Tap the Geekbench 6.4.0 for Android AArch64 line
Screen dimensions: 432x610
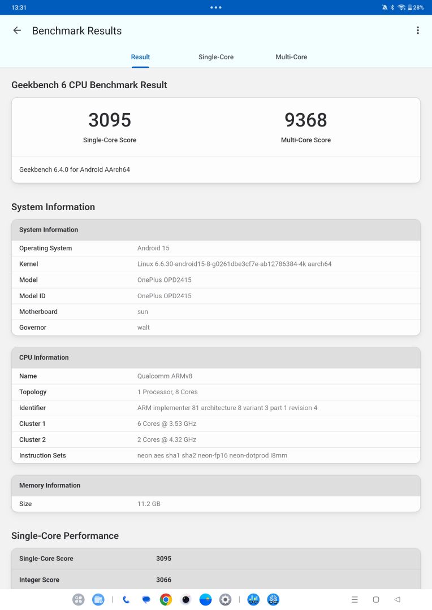point(75,169)
